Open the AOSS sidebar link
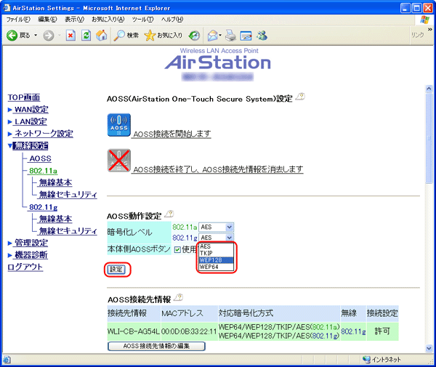The width and height of the screenshot is (436, 367). 40,158
